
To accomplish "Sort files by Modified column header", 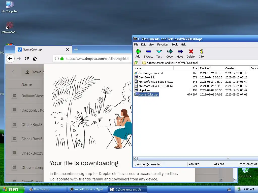I will pyautogui.click(x=211, y=68).
